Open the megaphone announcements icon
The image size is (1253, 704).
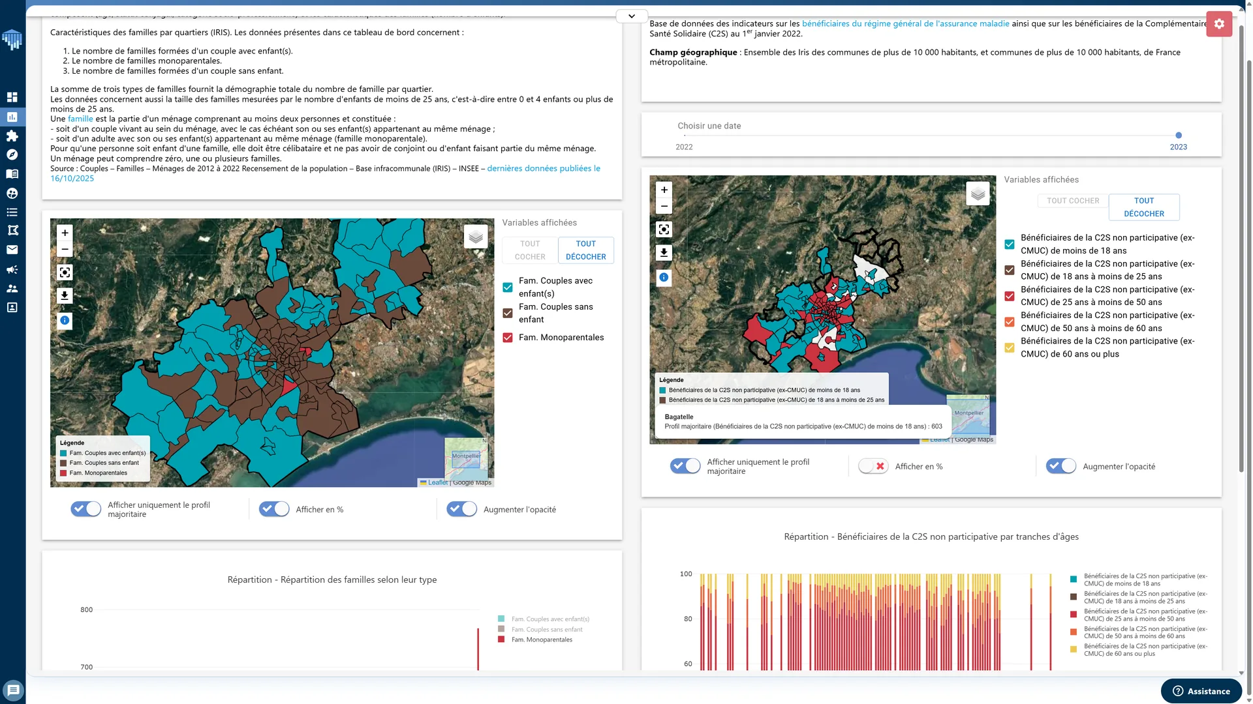[12, 269]
